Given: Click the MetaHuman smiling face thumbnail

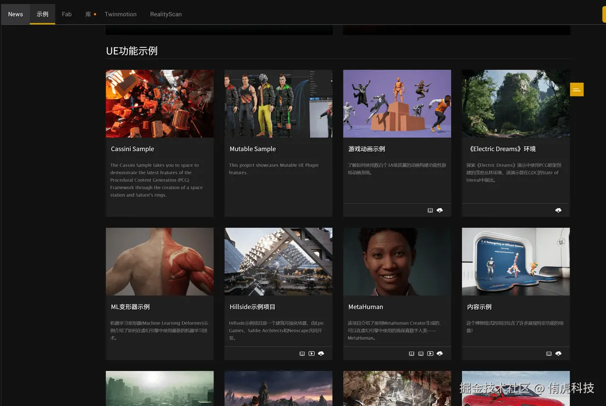Looking at the screenshot, I should pos(397,262).
